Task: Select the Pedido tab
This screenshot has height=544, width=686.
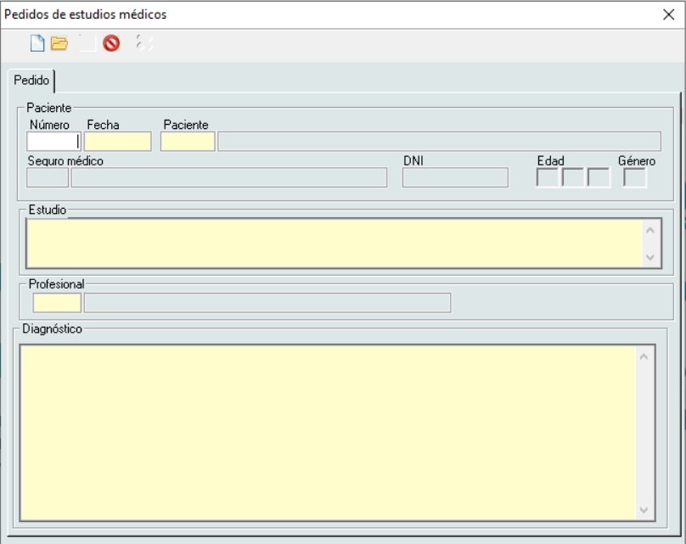Action: point(30,81)
